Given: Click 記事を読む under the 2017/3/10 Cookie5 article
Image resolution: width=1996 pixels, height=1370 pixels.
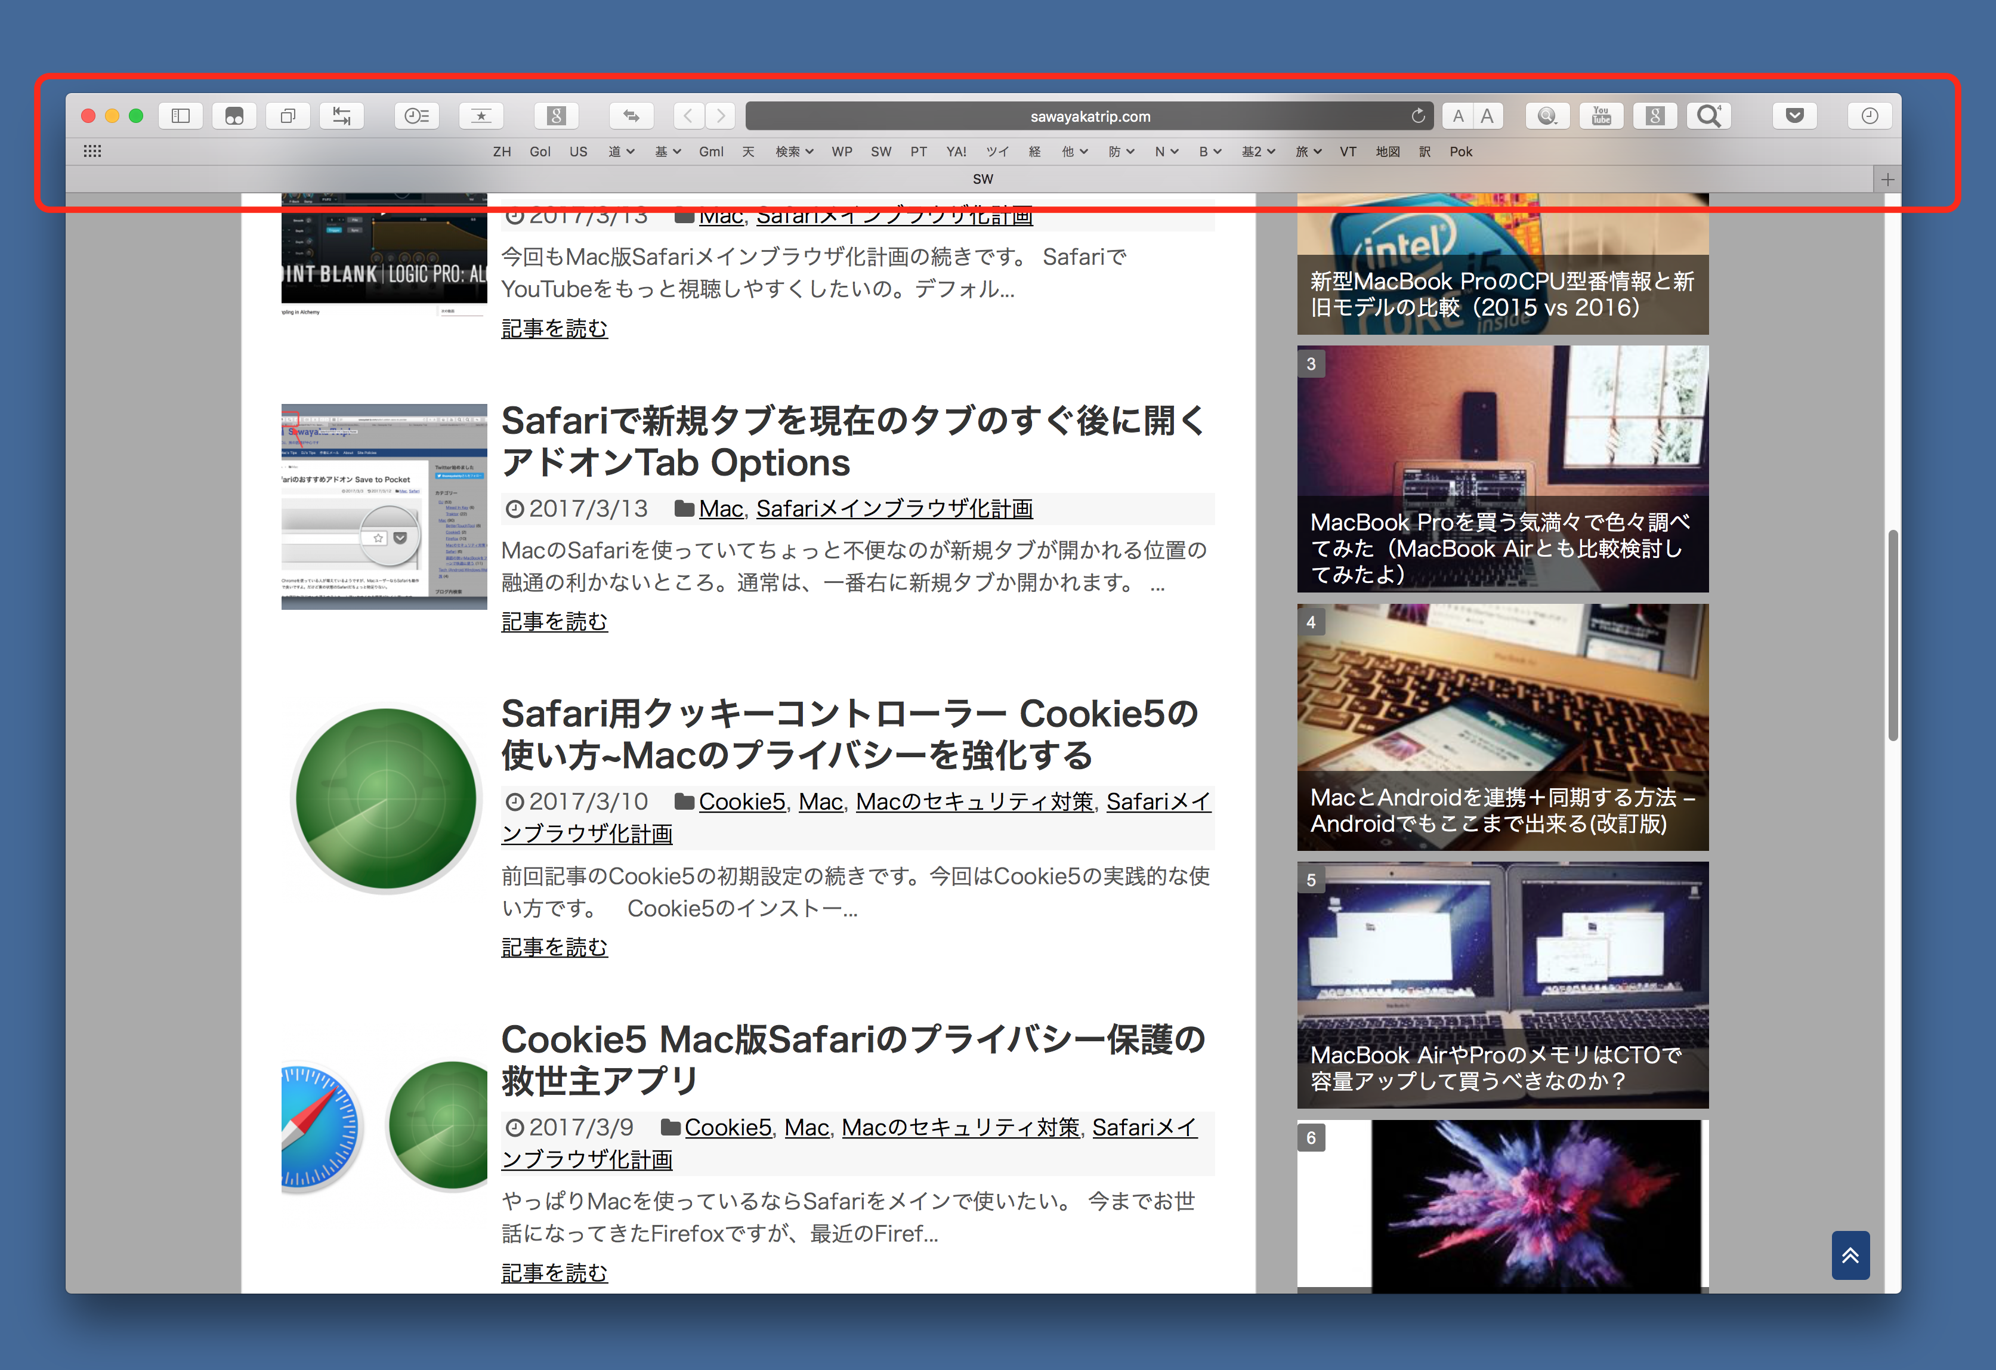Looking at the screenshot, I should coord(554,946).
